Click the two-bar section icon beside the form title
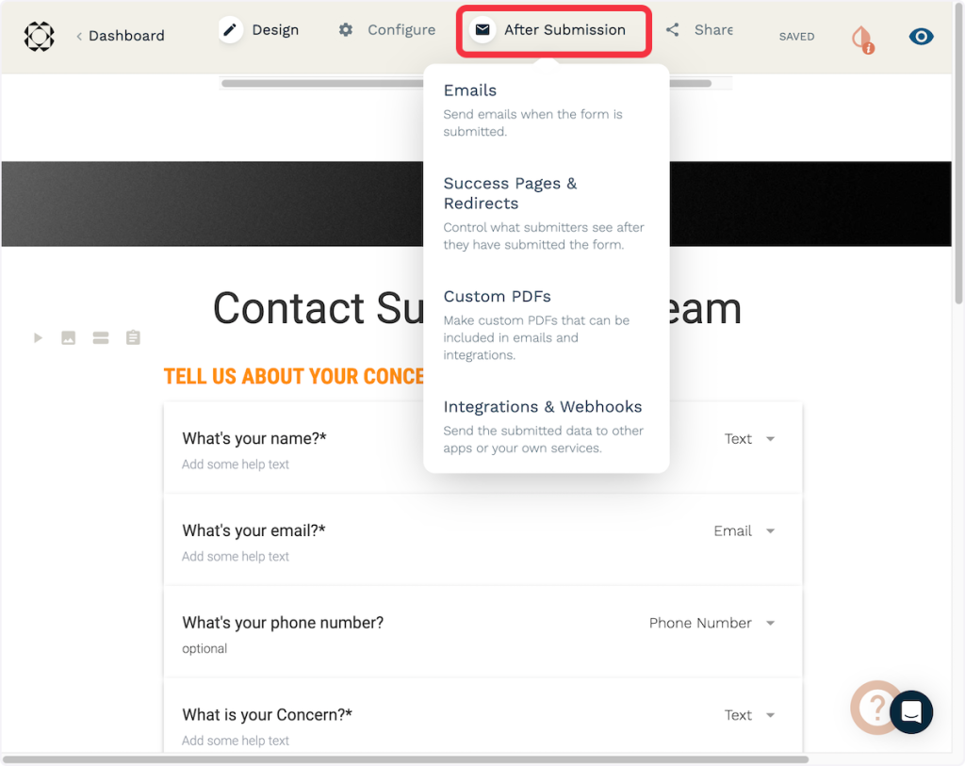Screen dimensions: 965x766 [x=101, y=337]
